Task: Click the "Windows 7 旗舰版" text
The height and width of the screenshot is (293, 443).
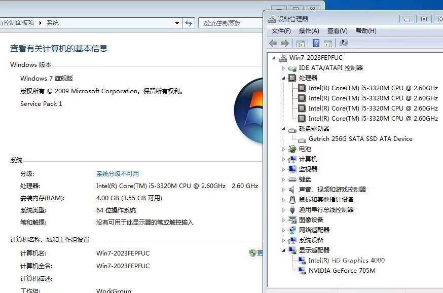Action: pos(47,78)
